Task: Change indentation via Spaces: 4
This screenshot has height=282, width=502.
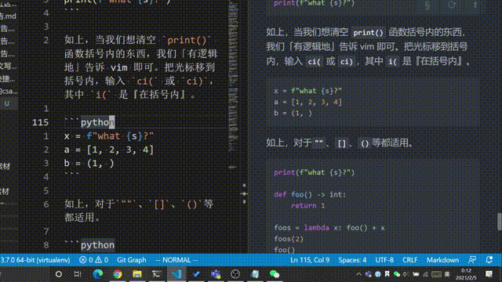Action: click(x=352, y=260)
